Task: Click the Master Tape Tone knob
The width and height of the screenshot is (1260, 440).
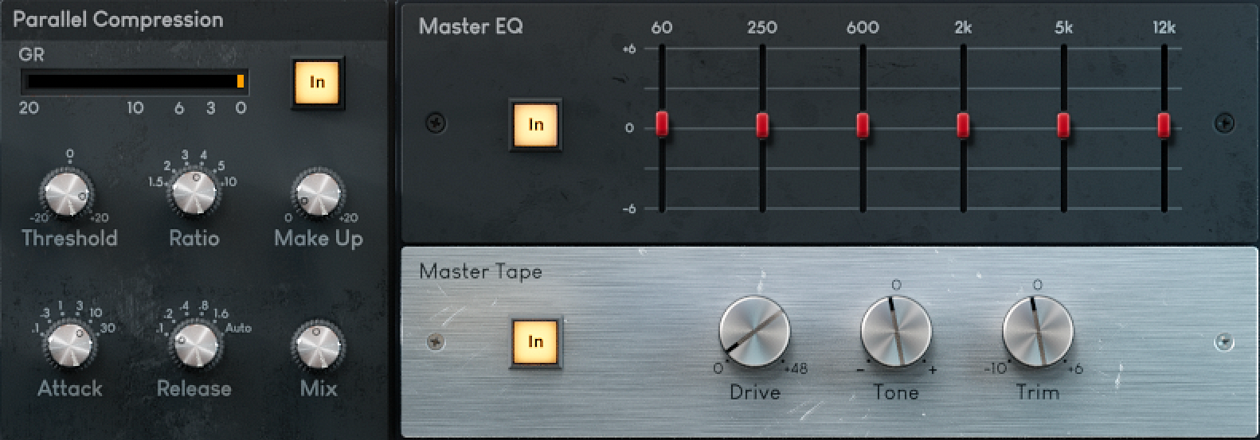Action: (x=896, y=332)
